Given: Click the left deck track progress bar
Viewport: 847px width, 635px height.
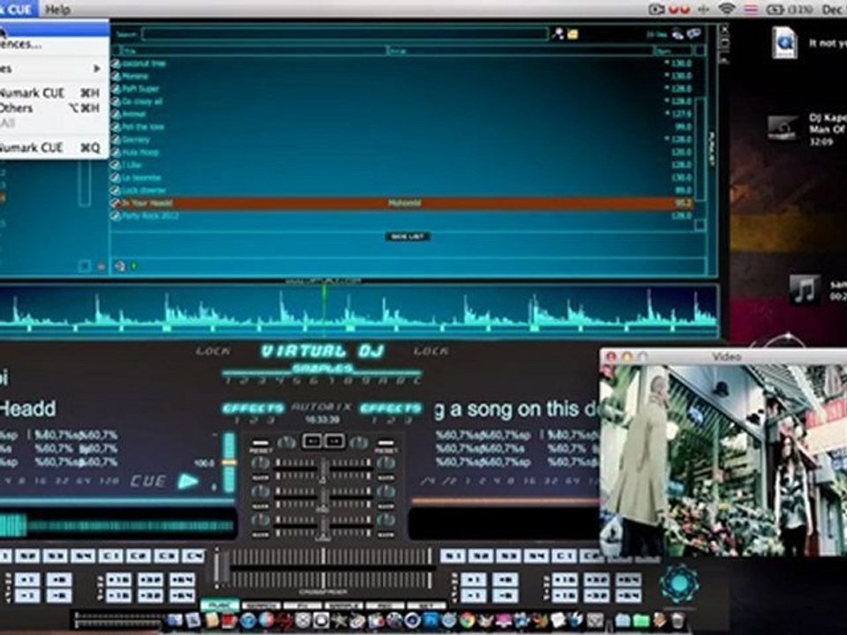Looking at the screenshot, I should 117,525.
